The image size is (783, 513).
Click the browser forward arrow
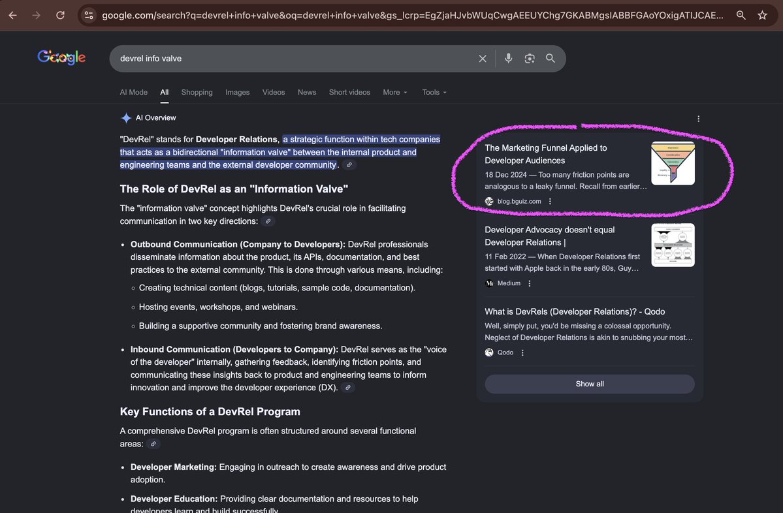click(37, 16)
